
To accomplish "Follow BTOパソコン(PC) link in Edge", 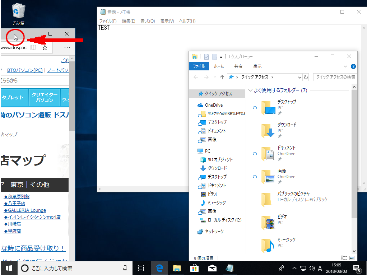I will (x=25, y=70).
